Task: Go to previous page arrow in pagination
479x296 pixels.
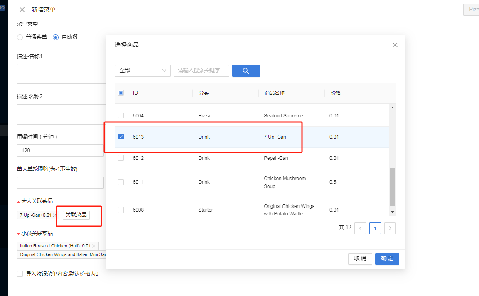Action: click(x=360, y=228)
